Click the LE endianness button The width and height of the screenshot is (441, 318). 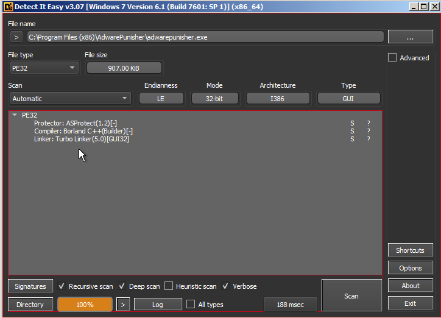click(x=161, y=99)
